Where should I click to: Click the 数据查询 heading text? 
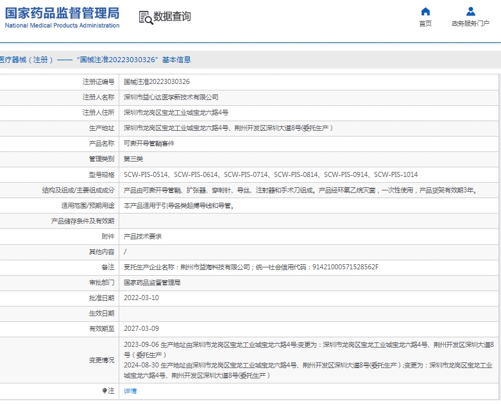point(172,16)
